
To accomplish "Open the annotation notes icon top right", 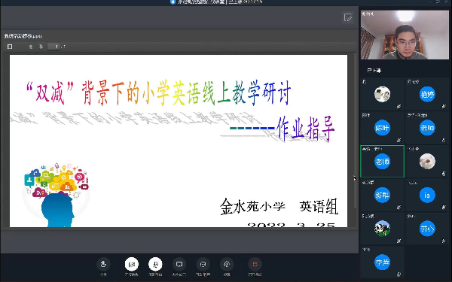I will [x=348, y=17].
